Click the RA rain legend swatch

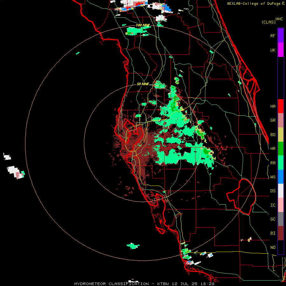(x=281, y=163)
